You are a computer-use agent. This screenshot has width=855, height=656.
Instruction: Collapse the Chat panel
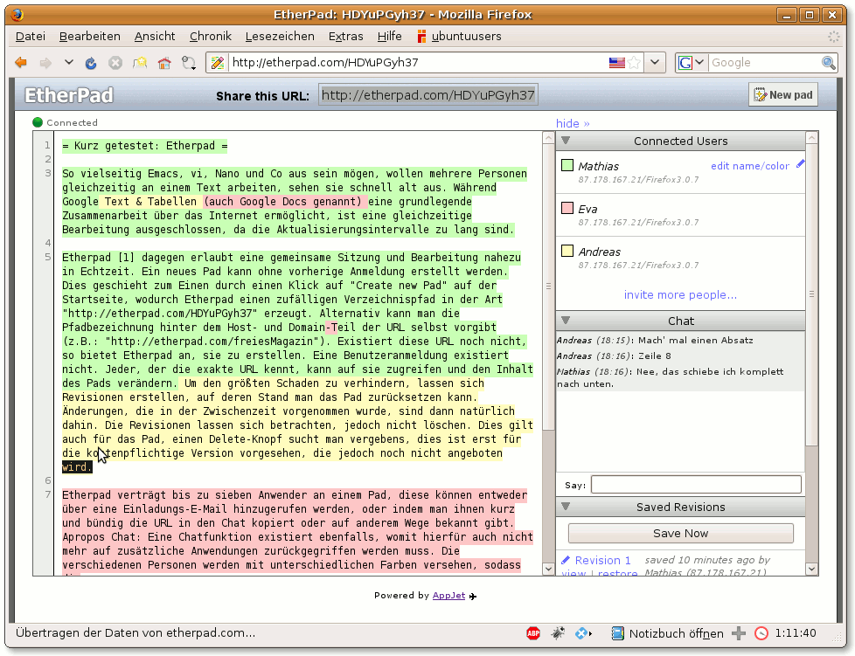coord(566,321)
